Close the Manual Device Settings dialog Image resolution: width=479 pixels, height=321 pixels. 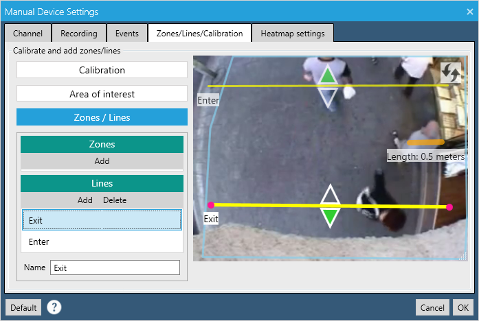470,12
